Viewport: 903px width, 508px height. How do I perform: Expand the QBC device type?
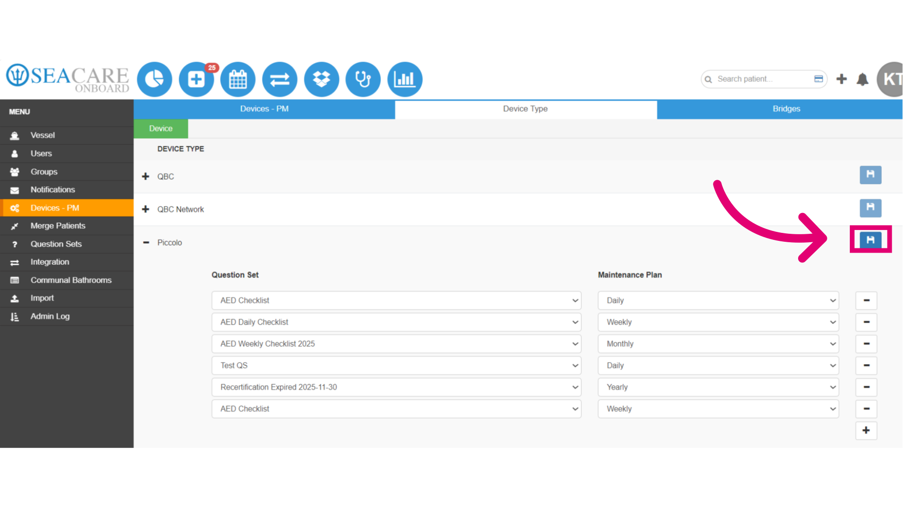click(146, 176)
